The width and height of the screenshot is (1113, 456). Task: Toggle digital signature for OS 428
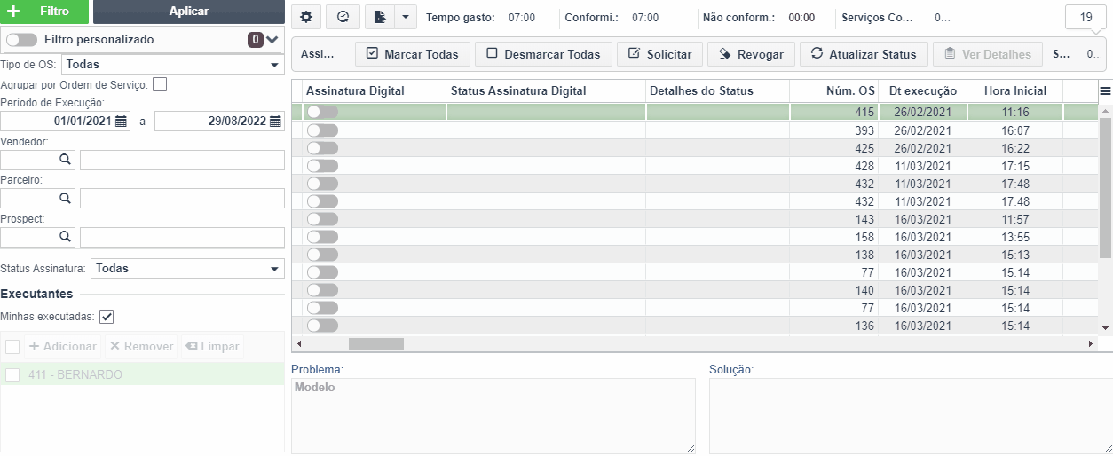coord(322,166)
